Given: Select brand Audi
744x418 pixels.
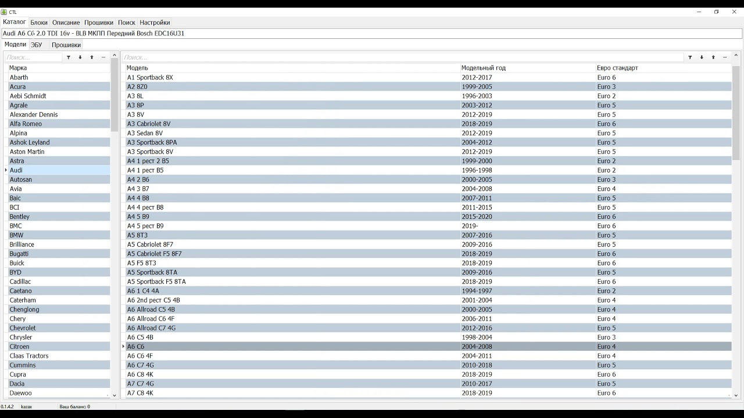Looking at the screenshot, I should point(59,170).
